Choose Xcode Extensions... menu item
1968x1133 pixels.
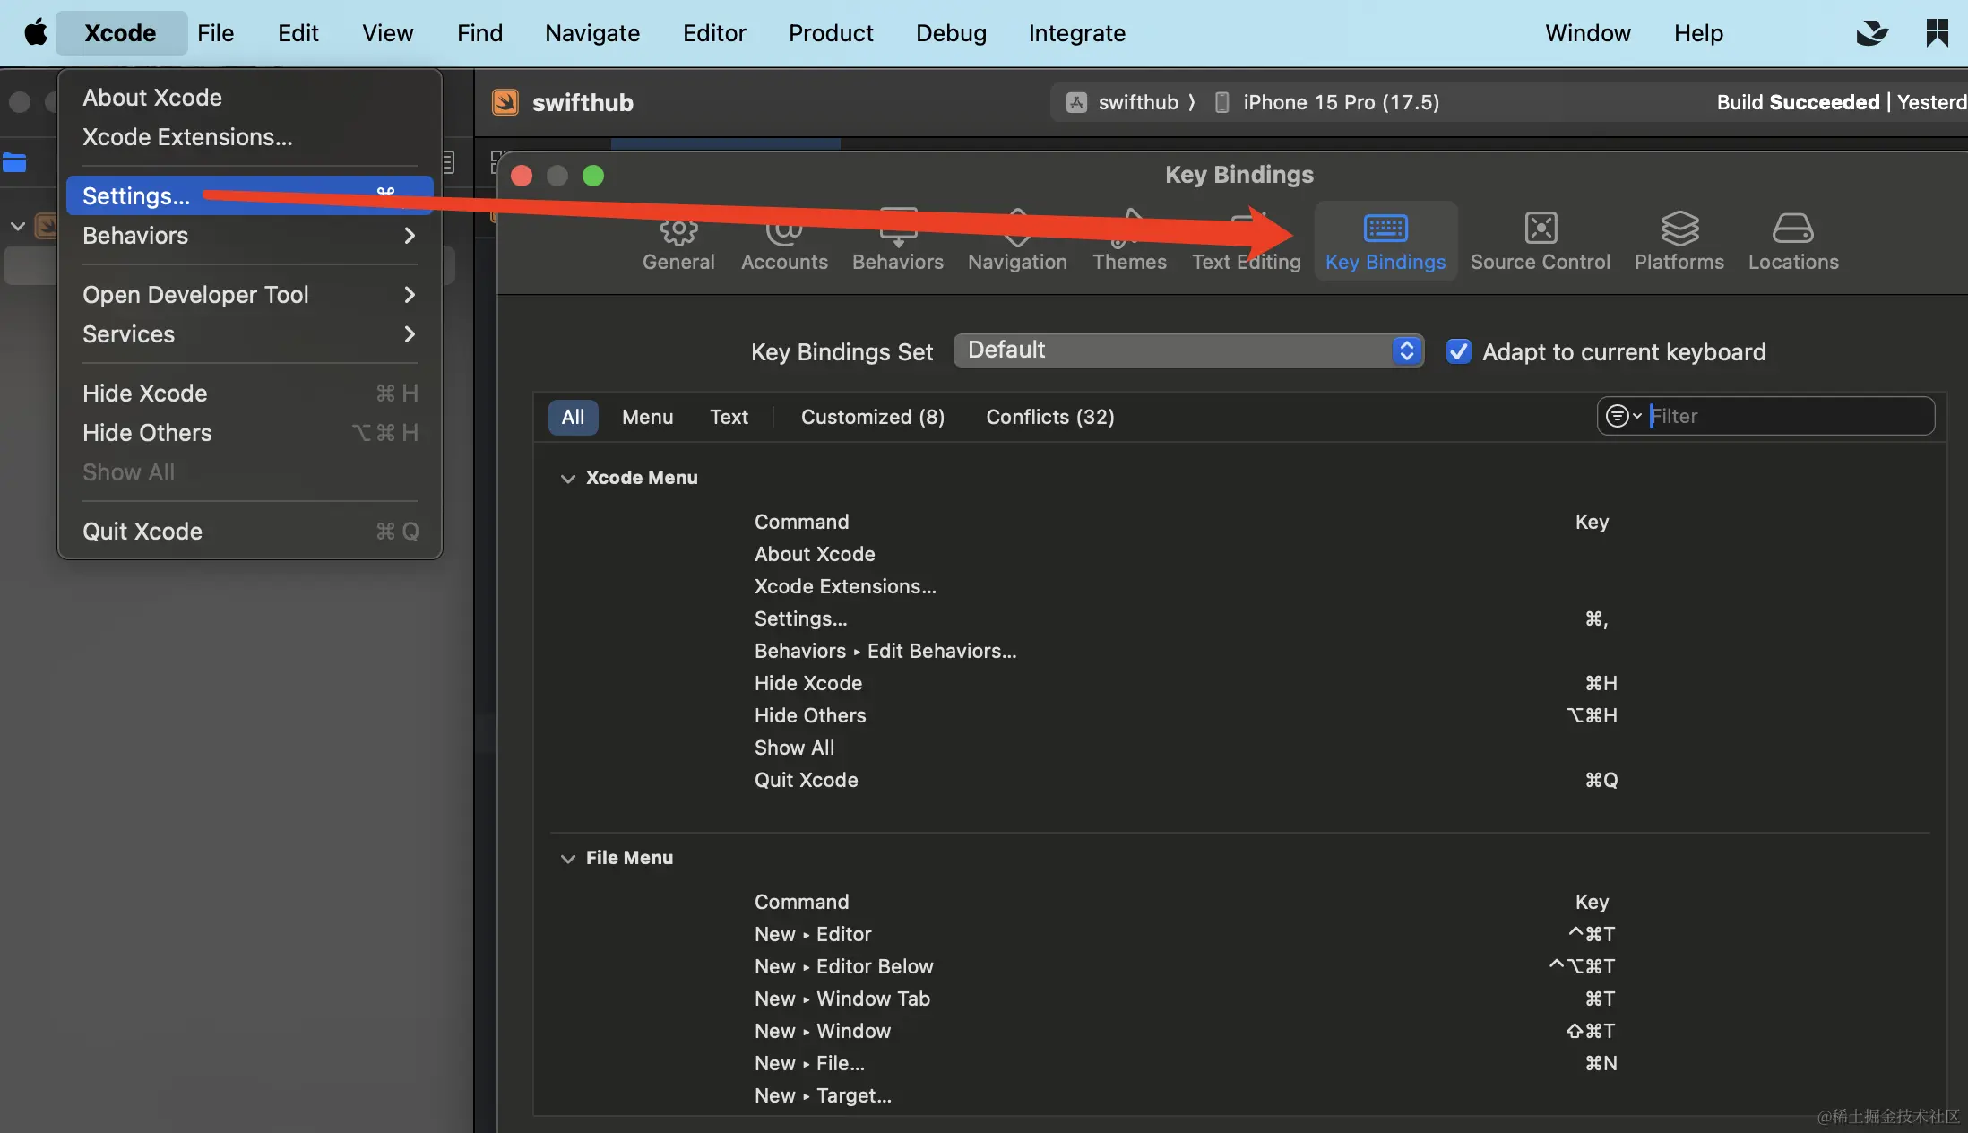249,137
